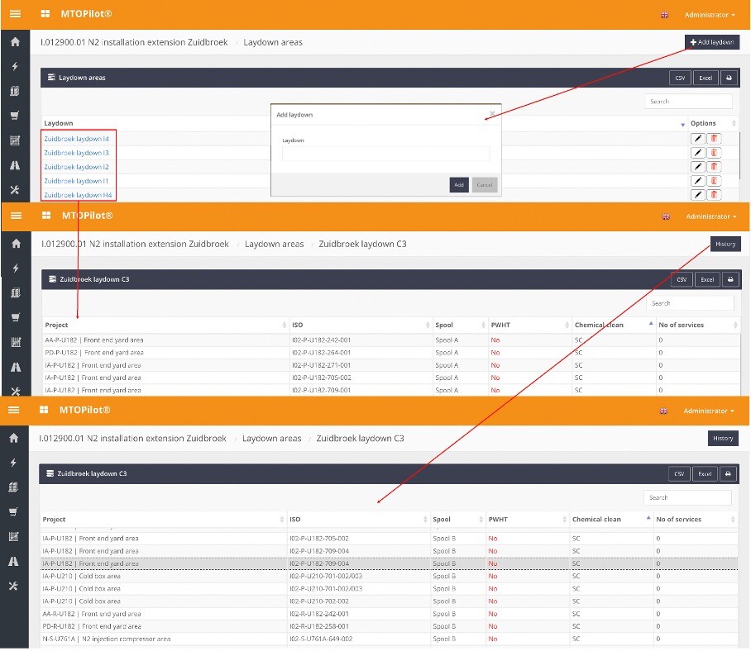
Task: Open the Zuidbroek laydown H4 link
Action: (77, 195)
